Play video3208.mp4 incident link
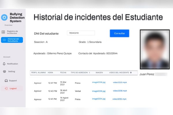 point(120,91)
